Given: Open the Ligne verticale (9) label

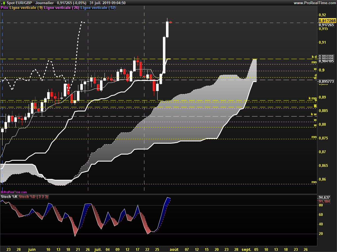Looking at the screenshot, I should click(x=26, y=8).
